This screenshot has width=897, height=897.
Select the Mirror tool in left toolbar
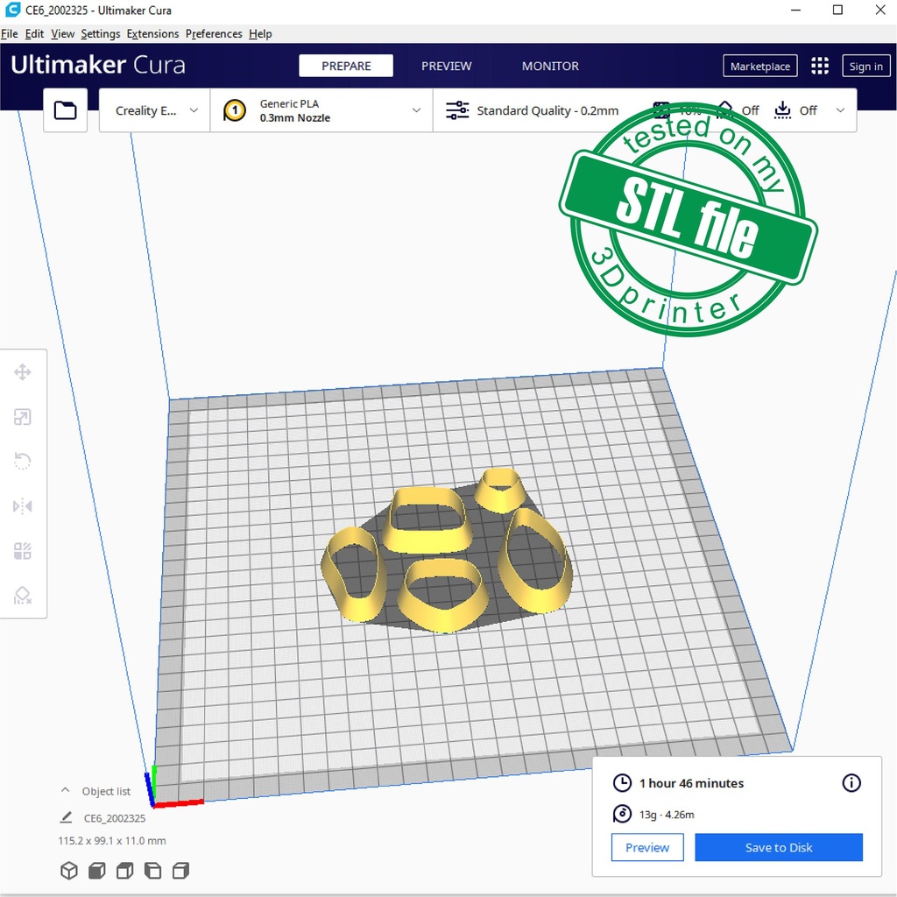pos(23,506)
